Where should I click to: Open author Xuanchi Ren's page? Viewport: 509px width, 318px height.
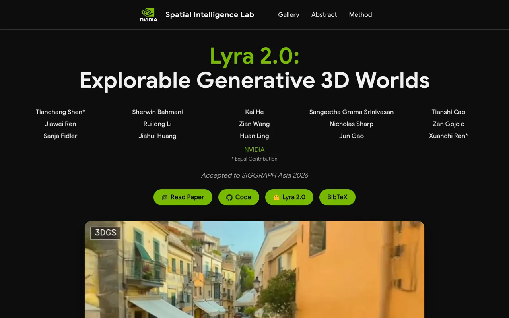pyautogui.click(x=449, y=136)
